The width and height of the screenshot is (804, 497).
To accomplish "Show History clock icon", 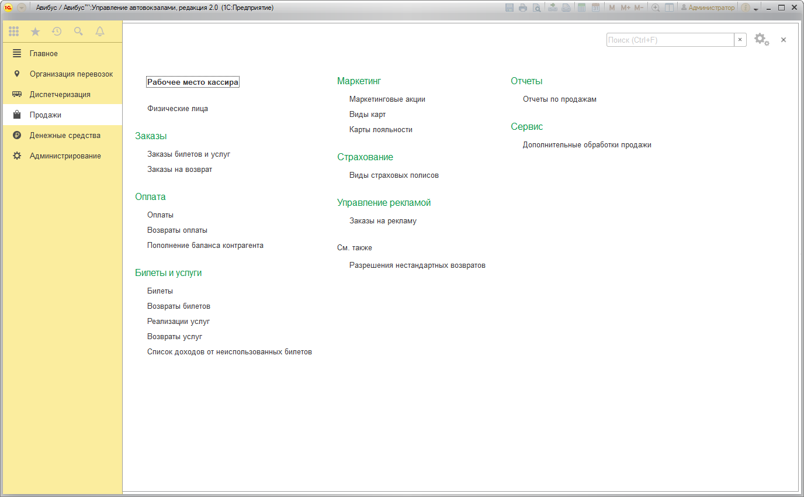I will pos(57,32).
